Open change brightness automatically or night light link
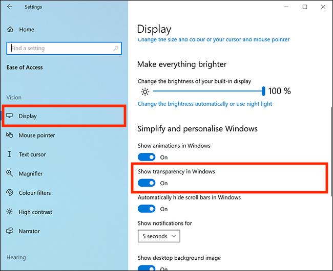The width and height of the screenshot is (333, 271). click(205, 104)
